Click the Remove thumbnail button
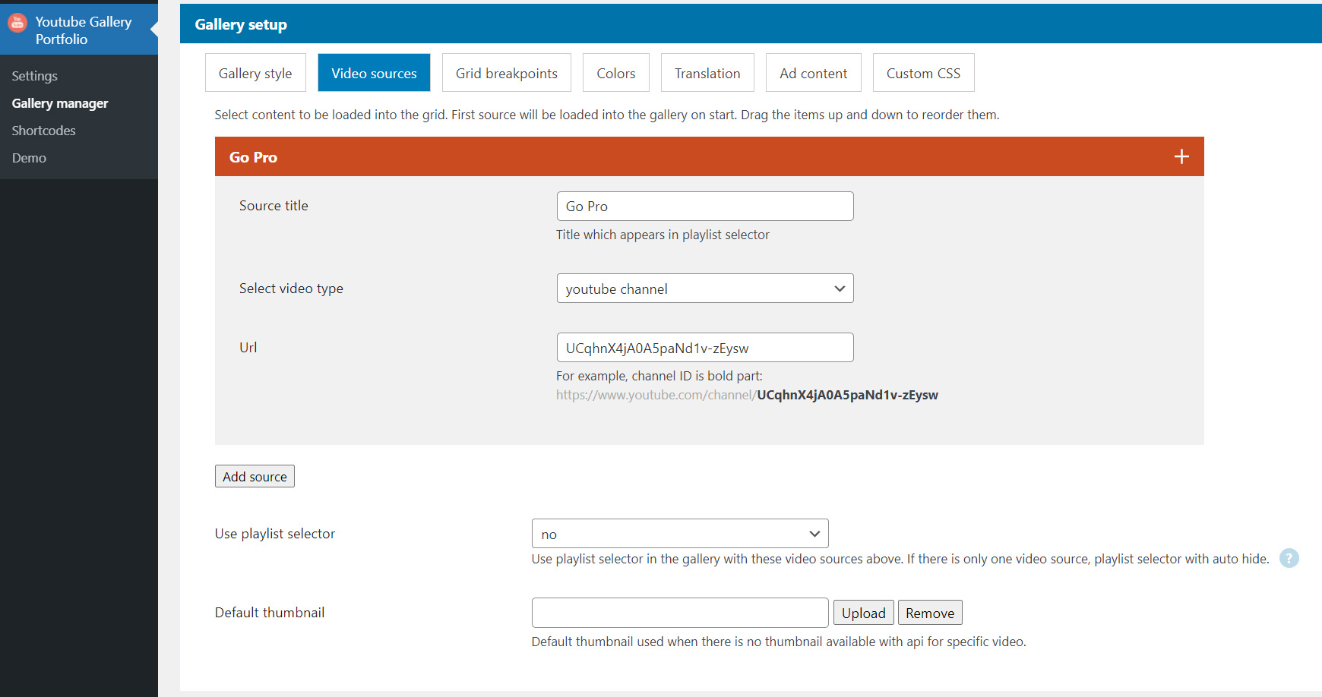 click(929, 613)
